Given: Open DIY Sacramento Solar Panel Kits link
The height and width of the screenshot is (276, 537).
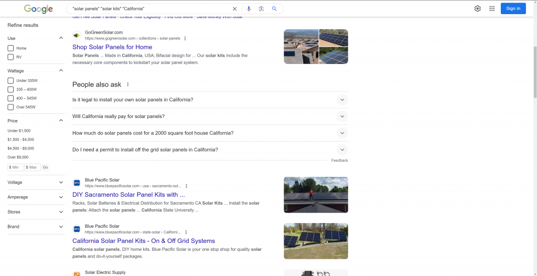Looking at the screenshot, I should pos(128,195).
